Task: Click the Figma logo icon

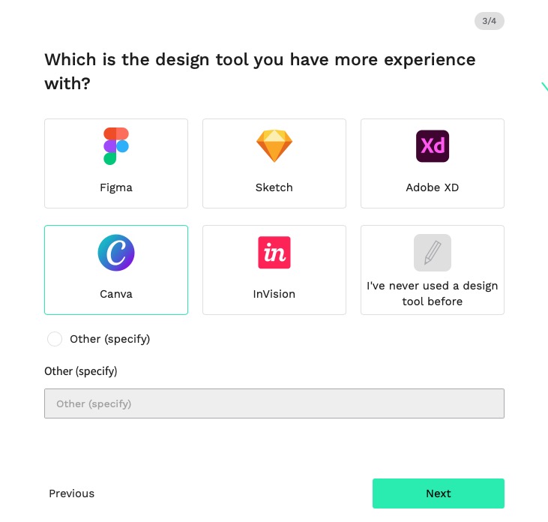Action: pos(116,146)
